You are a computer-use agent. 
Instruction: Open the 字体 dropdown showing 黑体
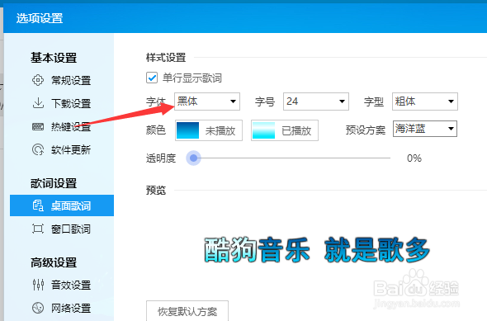point(207,101)
